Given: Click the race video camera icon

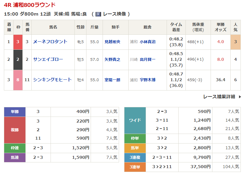Looking at the screenshot, I should pyautogui.click(x=98, y=14).
